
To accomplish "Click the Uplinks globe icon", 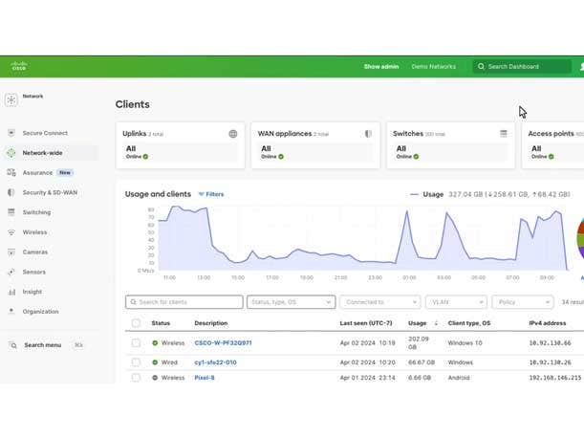I will 232,134.
